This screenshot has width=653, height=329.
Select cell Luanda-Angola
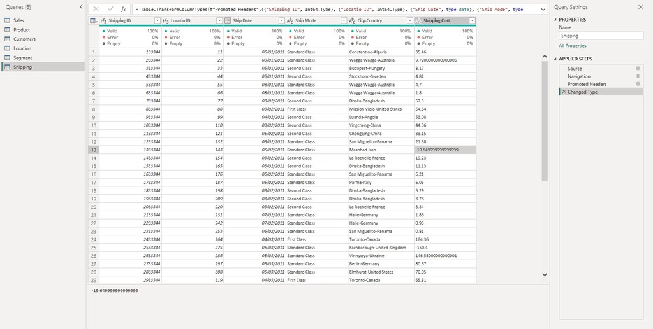click(x=381, y=118)
